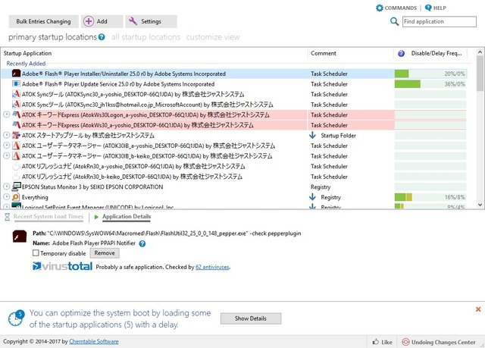The width and height of the screenshot is (485, 348).
Task: Click ATOK スタートアップツール row icon
Action: (16, 135)
